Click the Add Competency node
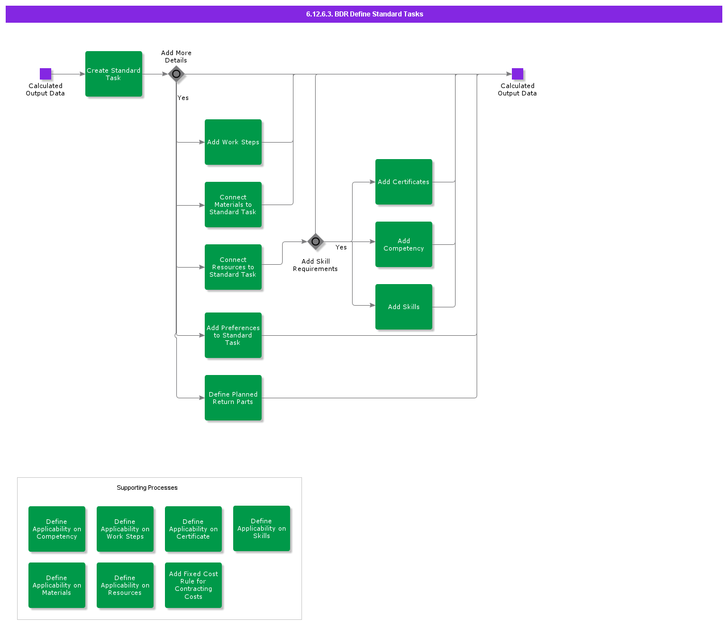The height and width of the screenshot is (625, 728). point(404,244)
